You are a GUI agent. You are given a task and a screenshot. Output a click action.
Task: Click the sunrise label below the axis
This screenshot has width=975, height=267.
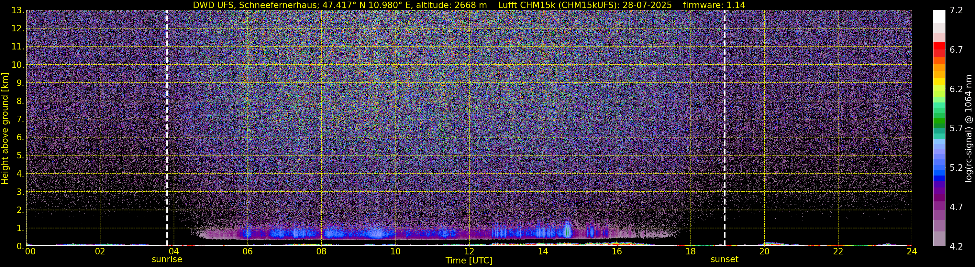[167, 260]
